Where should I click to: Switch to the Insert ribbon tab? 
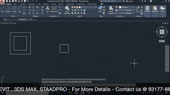pyautogui.click(x=15, y=4)
